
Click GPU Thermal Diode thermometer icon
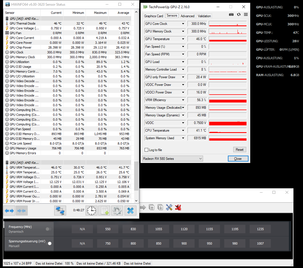coord(7,23)
